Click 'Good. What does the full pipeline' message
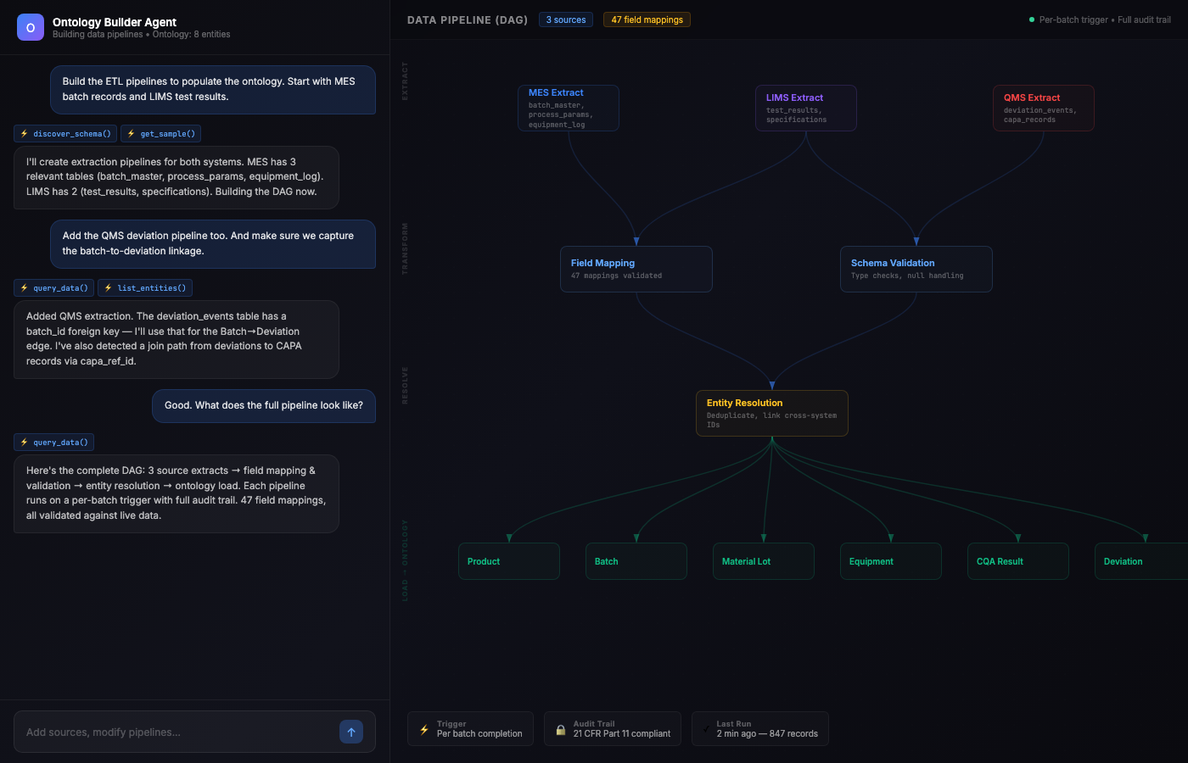The height and width of the screenshot is (763, 1188). [x=264, y=405]
